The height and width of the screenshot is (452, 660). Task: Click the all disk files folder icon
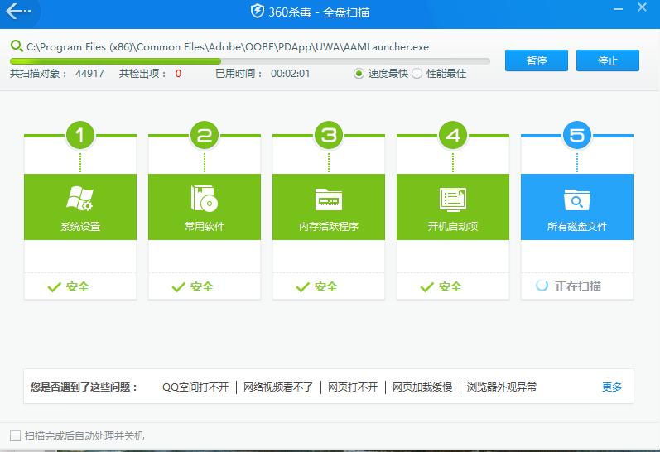[x=576, y=200]
